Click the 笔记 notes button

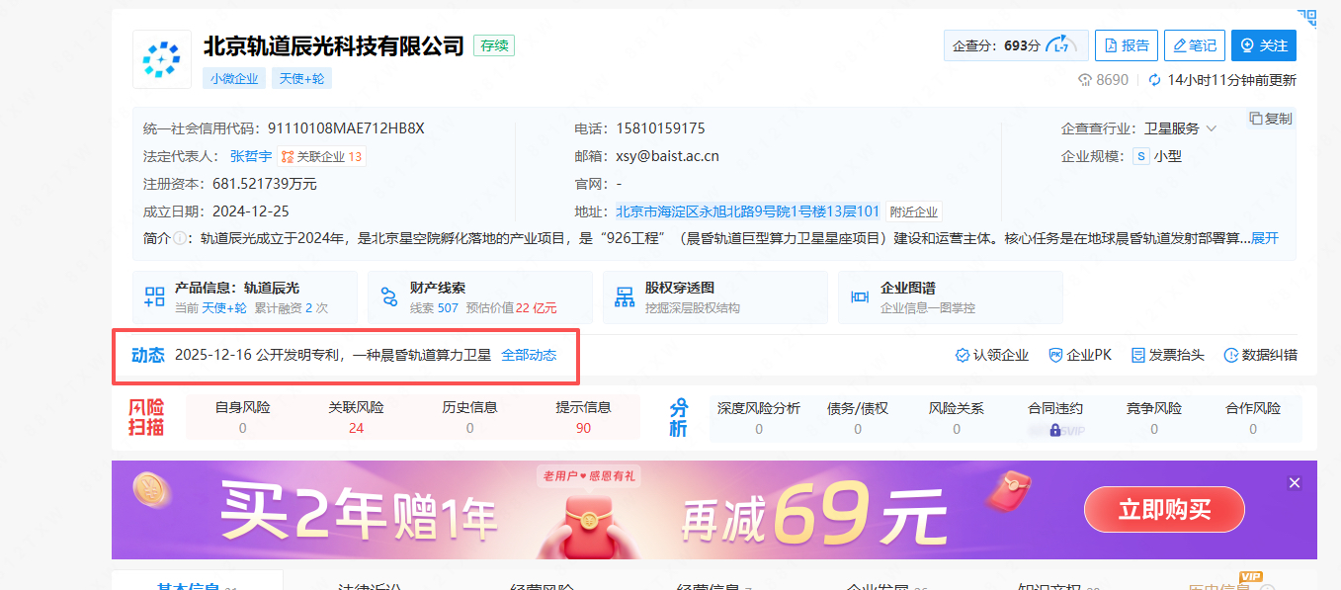(x=1194, y=45)
